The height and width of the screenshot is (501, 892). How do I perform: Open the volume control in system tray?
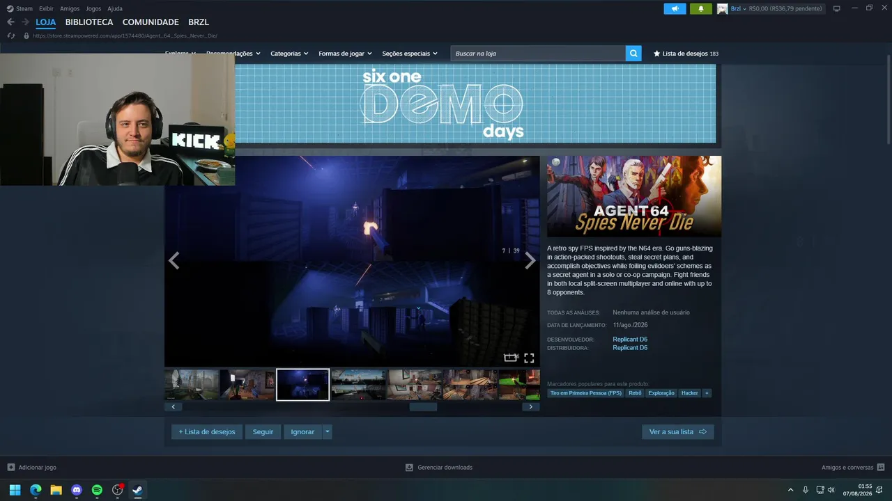pos(831,490)
